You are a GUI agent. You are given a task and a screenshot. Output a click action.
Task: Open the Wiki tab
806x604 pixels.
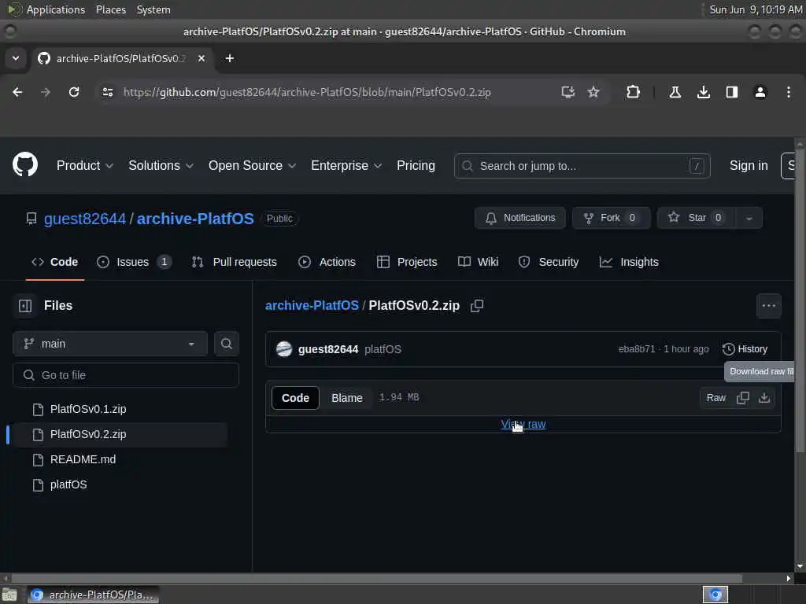(478, 262)
